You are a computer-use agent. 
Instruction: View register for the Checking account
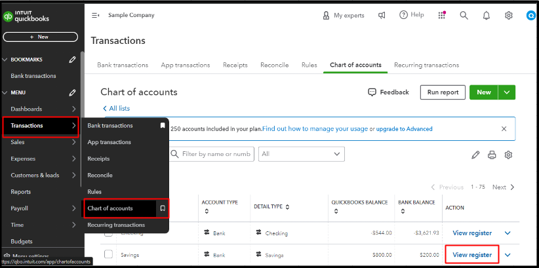tap(472, 233)
